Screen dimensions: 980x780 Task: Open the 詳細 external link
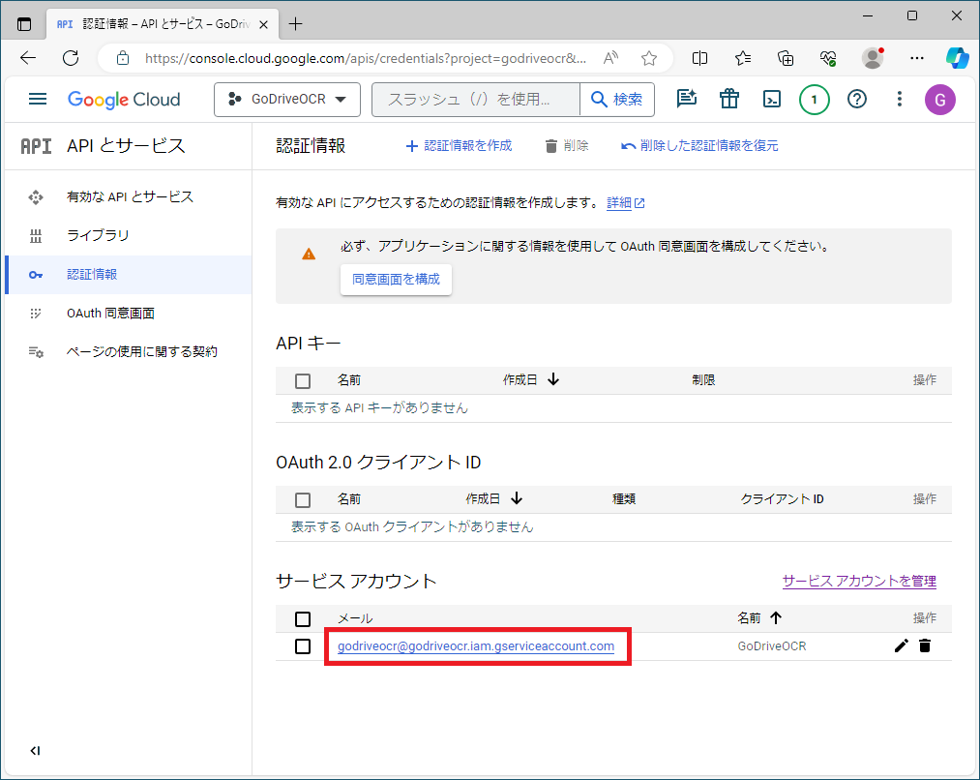coord(626,202)
